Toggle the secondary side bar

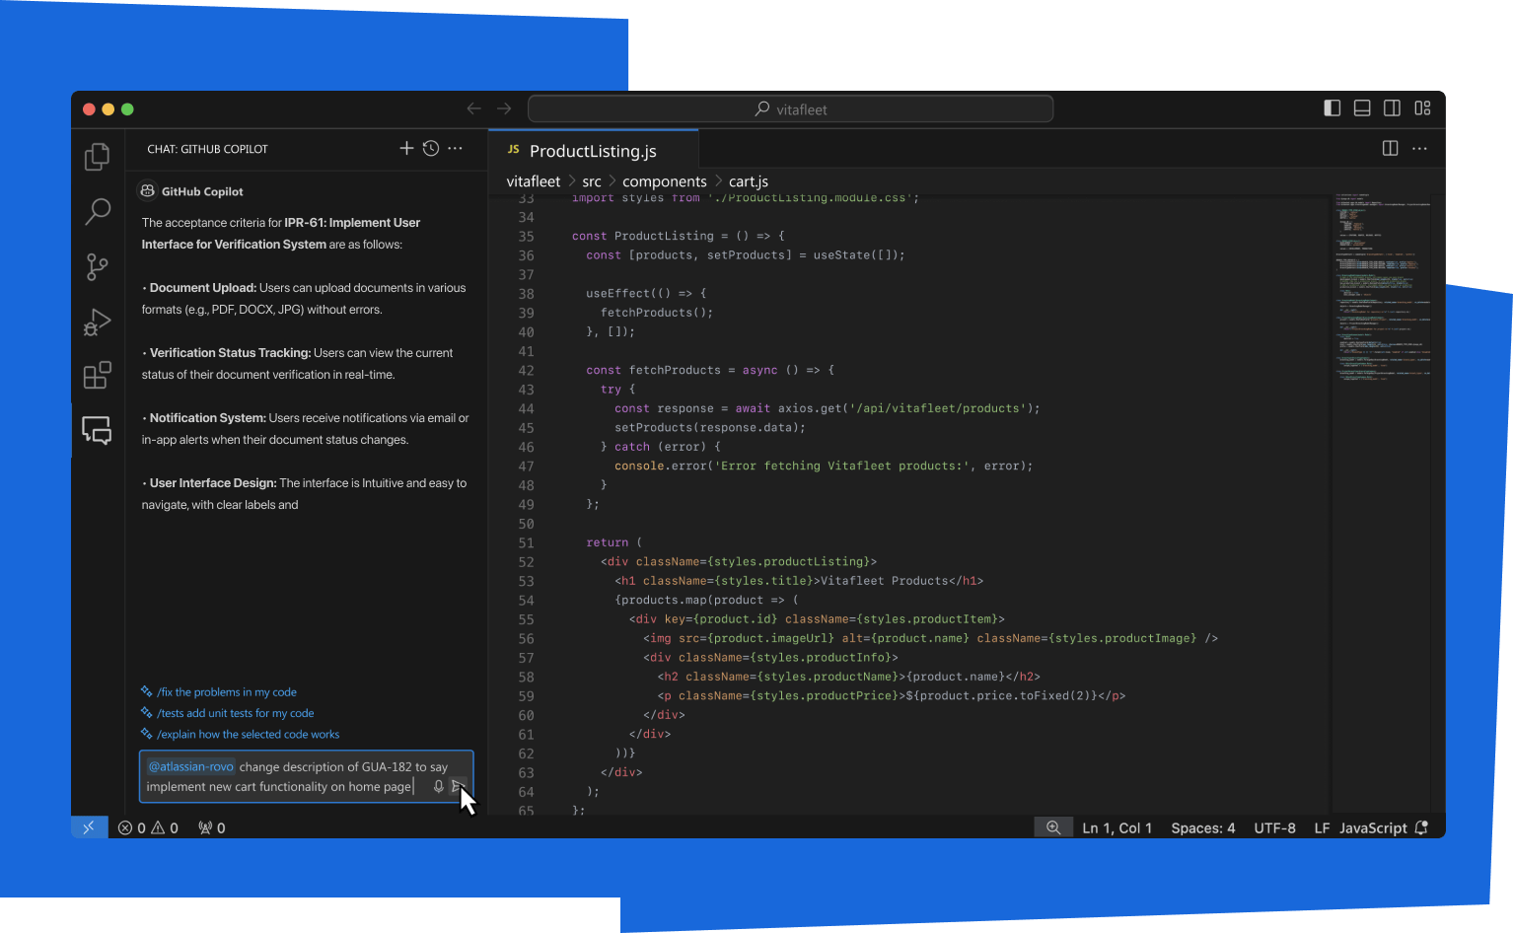[x=1392, y=108]
